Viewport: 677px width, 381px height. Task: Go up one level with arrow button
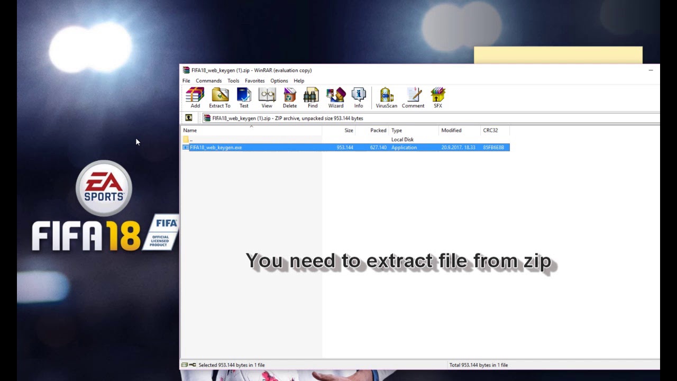tap(188, 118)
